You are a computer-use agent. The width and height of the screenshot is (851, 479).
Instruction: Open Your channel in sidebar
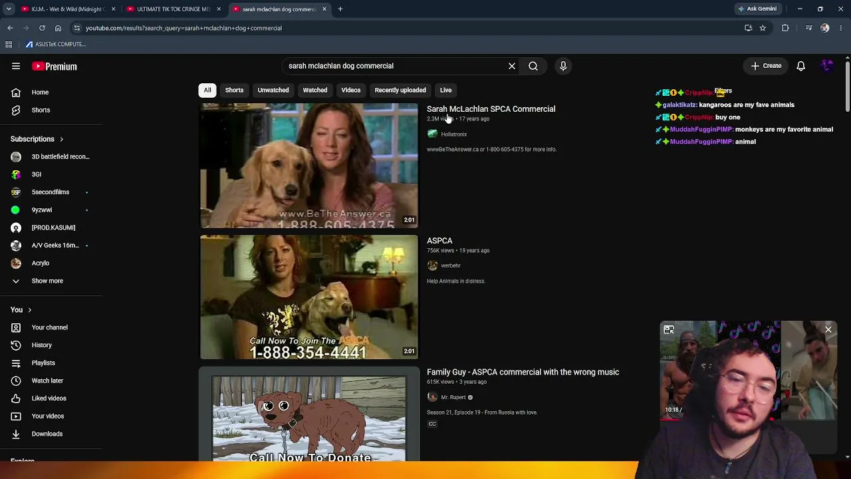pos(51,327)
